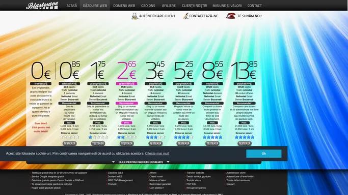The width and height of the screenshot is (348, 195).
Task: Select Afiliere in the navigation bar
Action: [169, 6]
